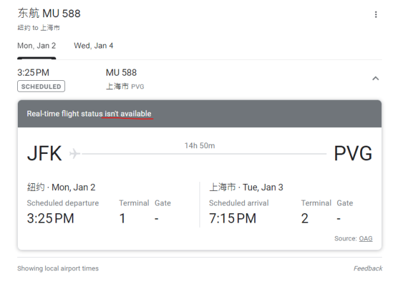The width and height of the screenshot is (408, 292).
Task: Select the Mon, Jan 2 tab
Action: pos(36,46)
